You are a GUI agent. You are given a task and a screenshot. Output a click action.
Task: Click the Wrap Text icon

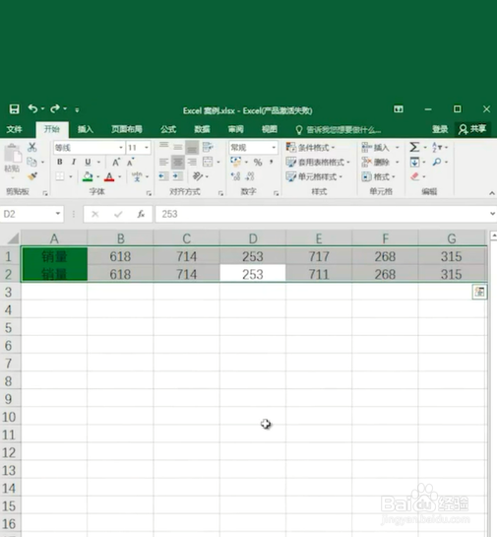tap(208, 147)
